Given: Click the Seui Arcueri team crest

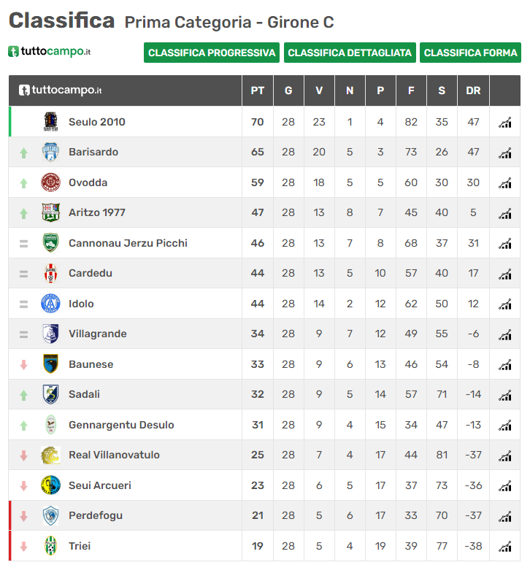Looking at the screenshot, I should 50,485.
